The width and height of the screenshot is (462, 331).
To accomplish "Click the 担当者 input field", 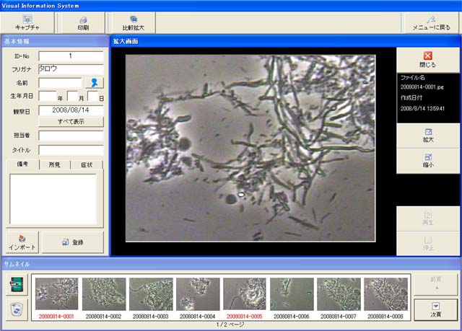I will [x=71, y=136].
